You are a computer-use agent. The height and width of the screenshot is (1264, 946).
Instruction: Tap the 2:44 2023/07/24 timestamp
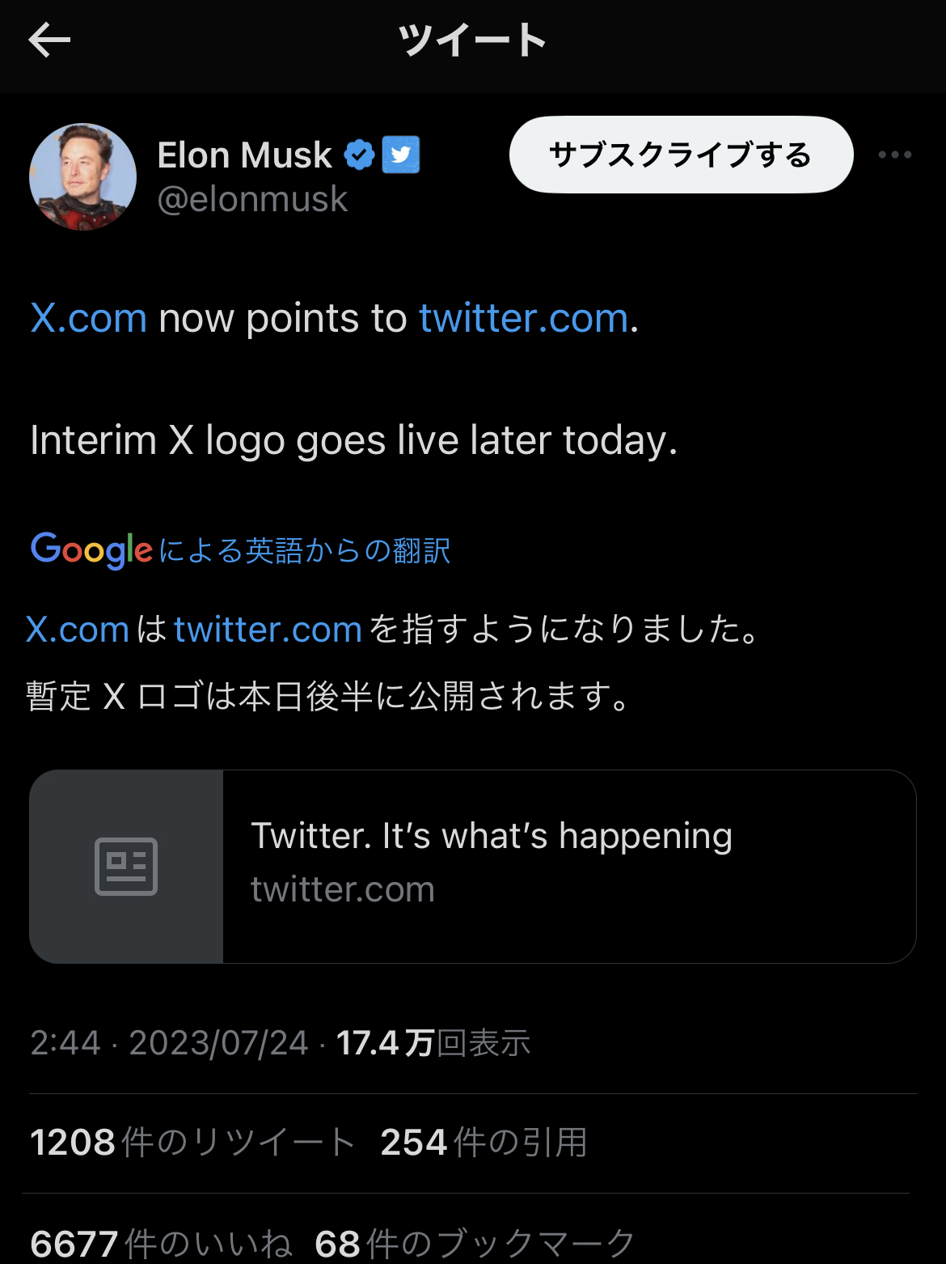click(x=169, y=1043)
